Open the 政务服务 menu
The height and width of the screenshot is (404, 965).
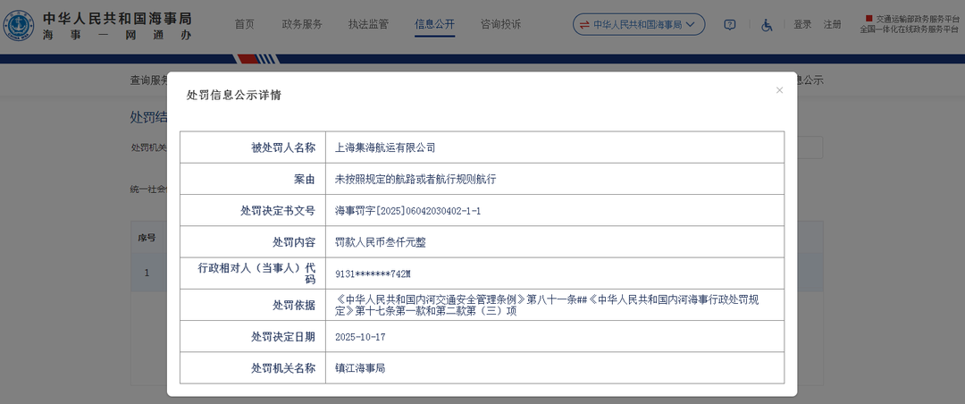(x=302, y=25)
